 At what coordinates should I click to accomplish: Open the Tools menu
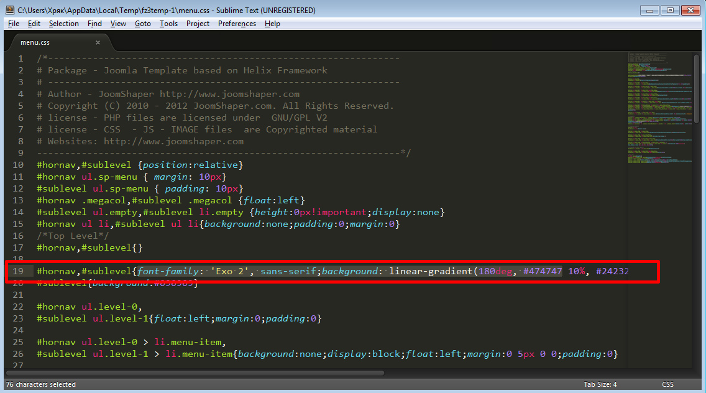click(x=168, y=24)
